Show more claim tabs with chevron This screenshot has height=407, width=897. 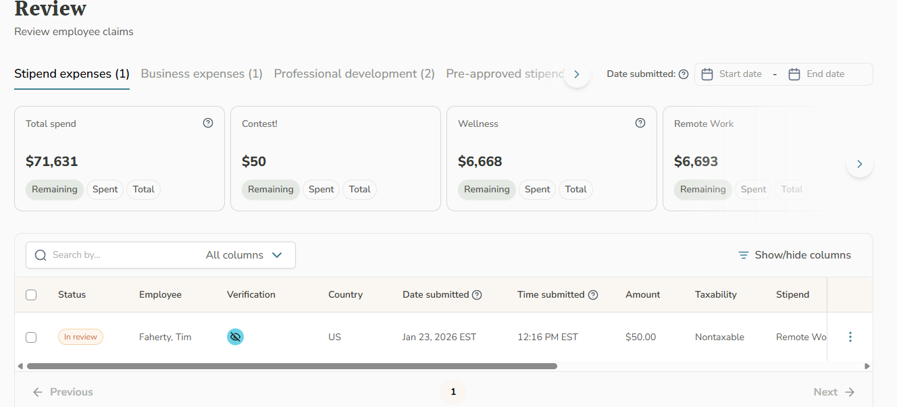point(576,74)
